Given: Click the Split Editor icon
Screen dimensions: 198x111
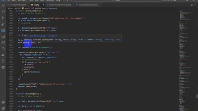Looking at the screenshot, I should pyautogui.click(x=192, y=5).
